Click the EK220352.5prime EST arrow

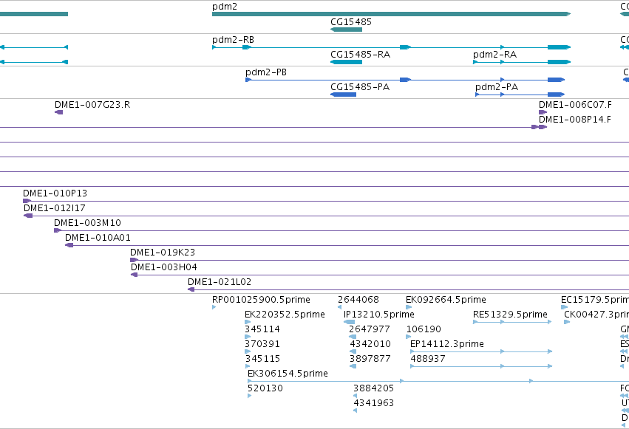click(x=248, y=322)
